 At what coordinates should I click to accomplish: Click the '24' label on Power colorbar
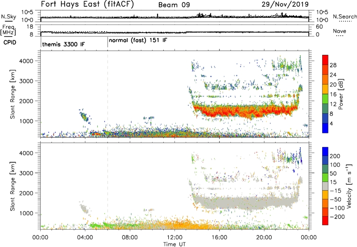point(333,75)
